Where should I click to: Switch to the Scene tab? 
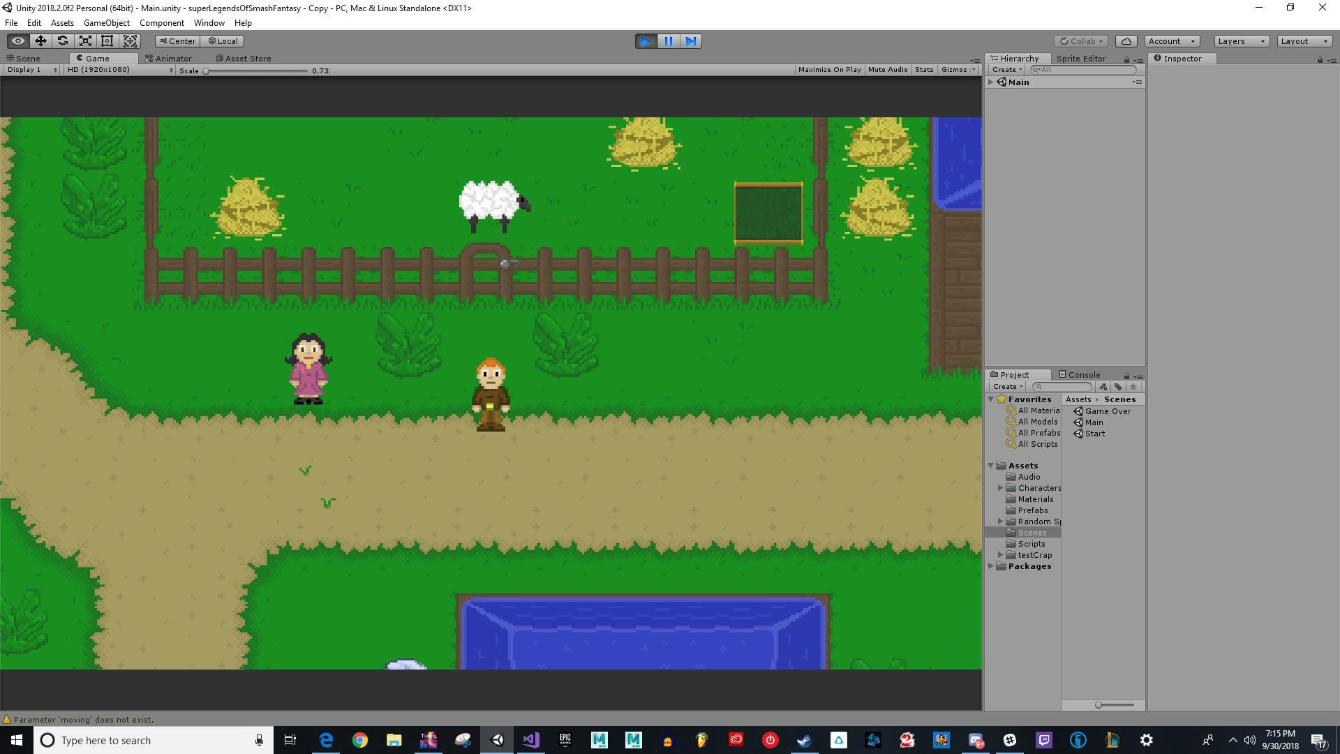(24, 59)
